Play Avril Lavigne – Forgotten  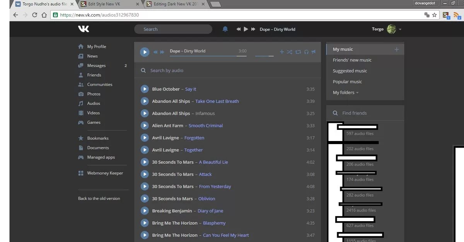click(x=145, y=138)
